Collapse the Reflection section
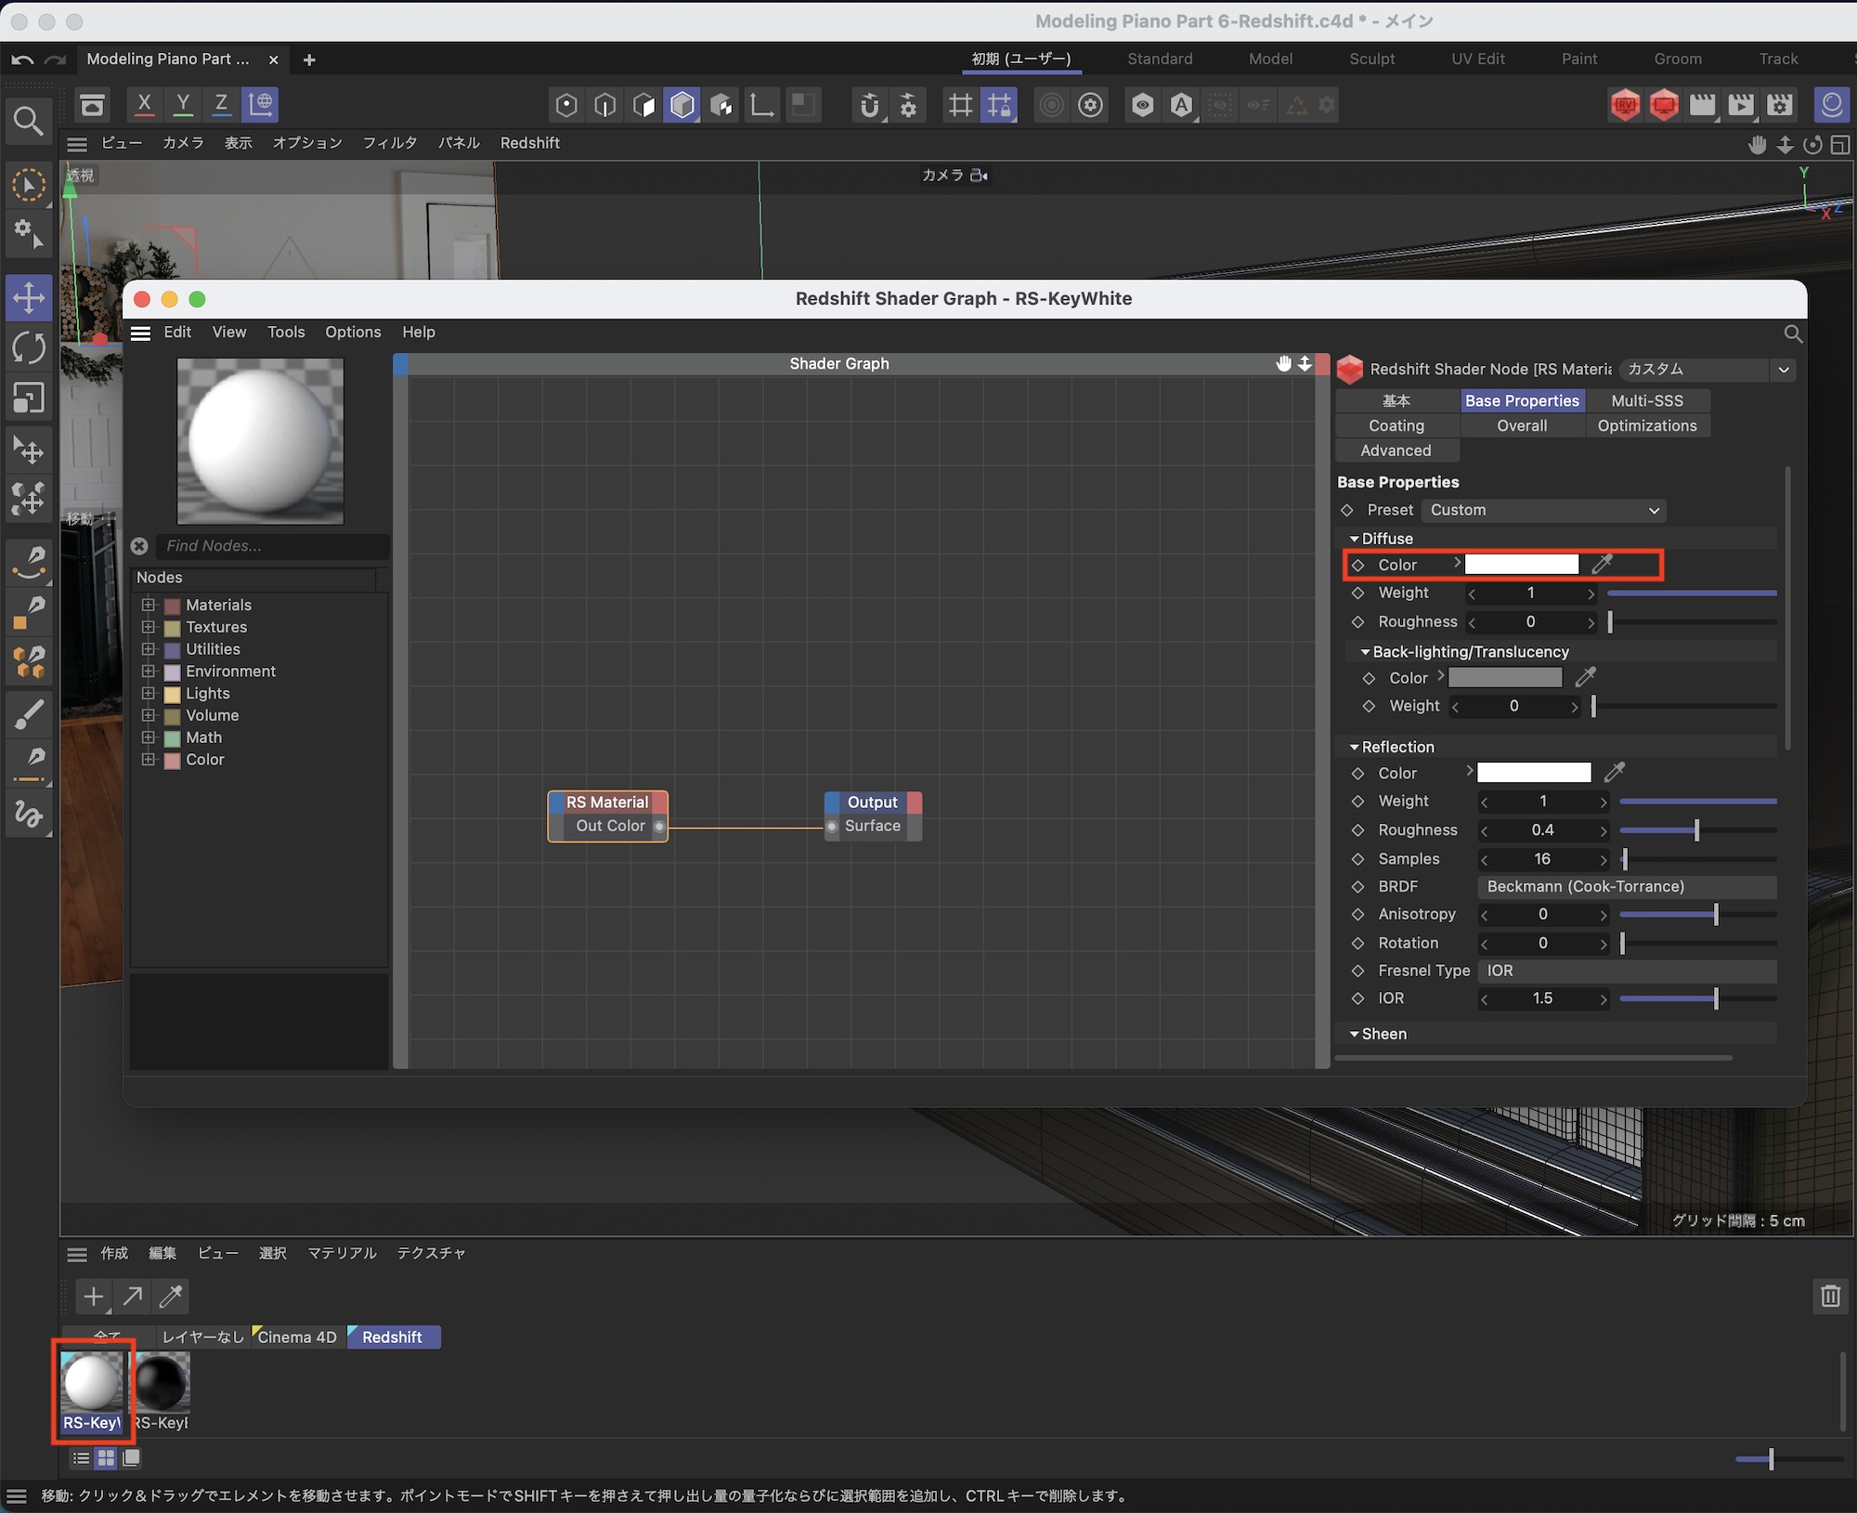The height and width of the screenshot is (1513, 1857). [1354, 747]
